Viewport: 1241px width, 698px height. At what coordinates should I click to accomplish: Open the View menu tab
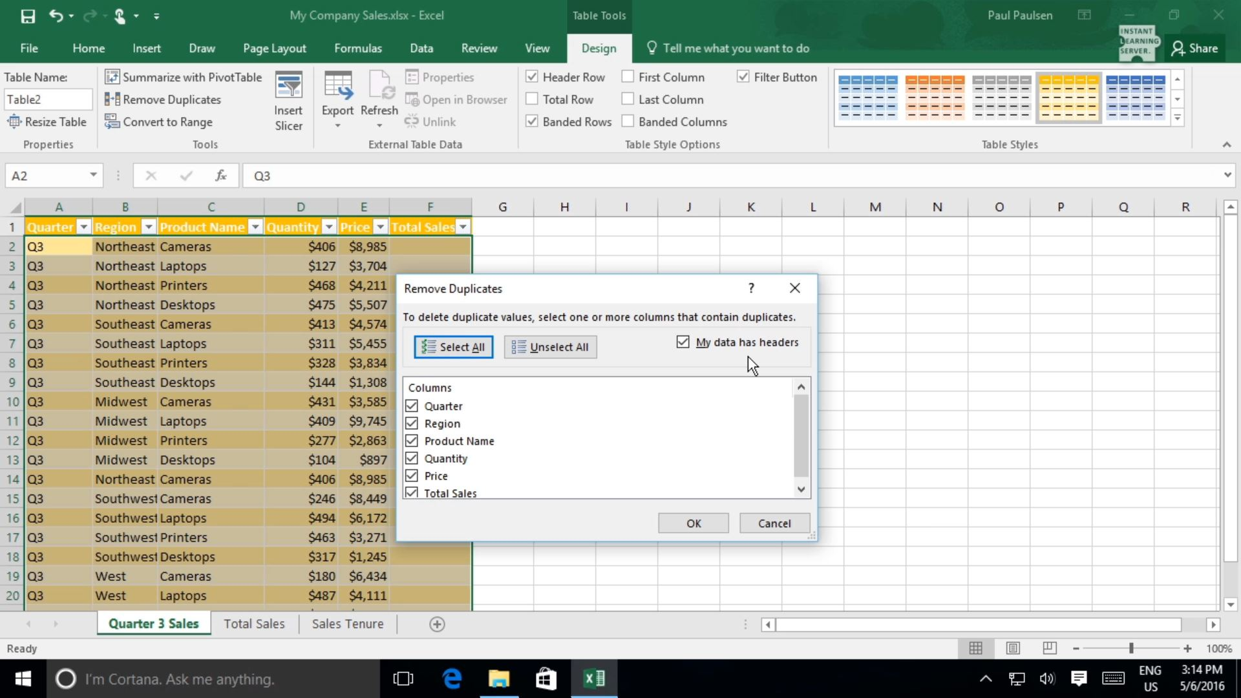[537, 48]
